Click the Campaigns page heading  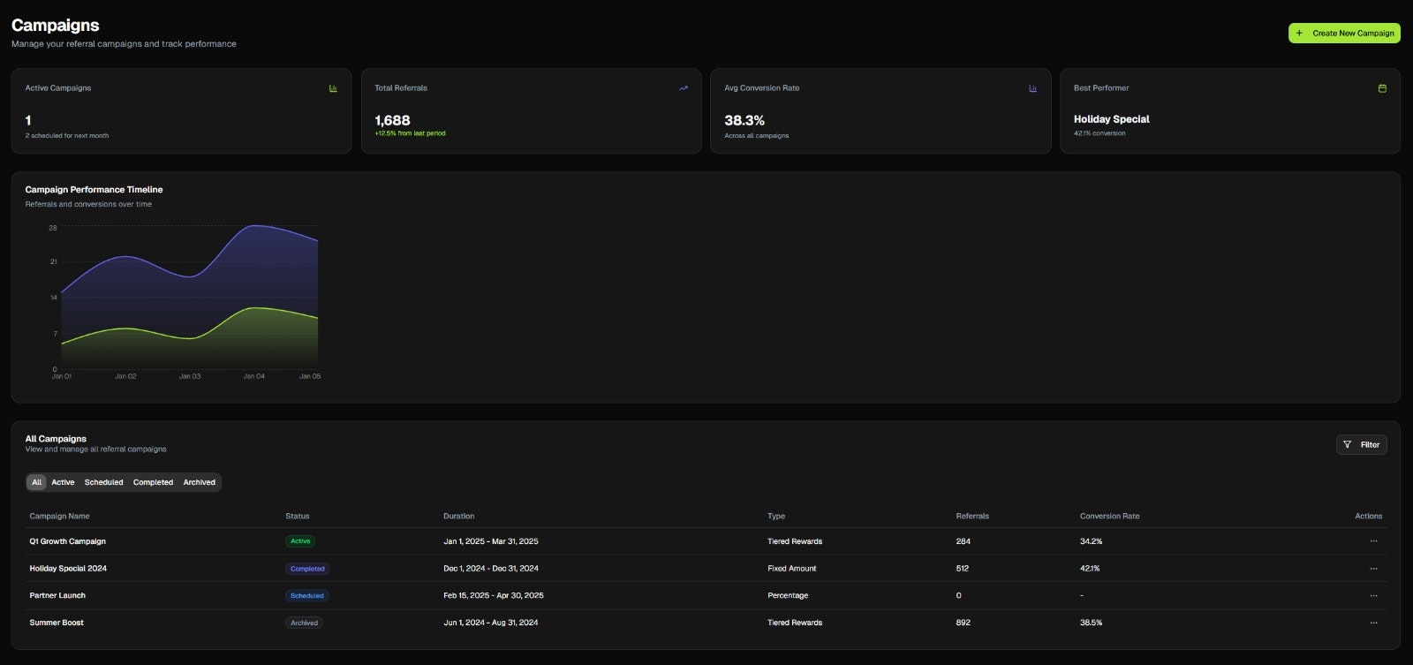tap(55, 26)
